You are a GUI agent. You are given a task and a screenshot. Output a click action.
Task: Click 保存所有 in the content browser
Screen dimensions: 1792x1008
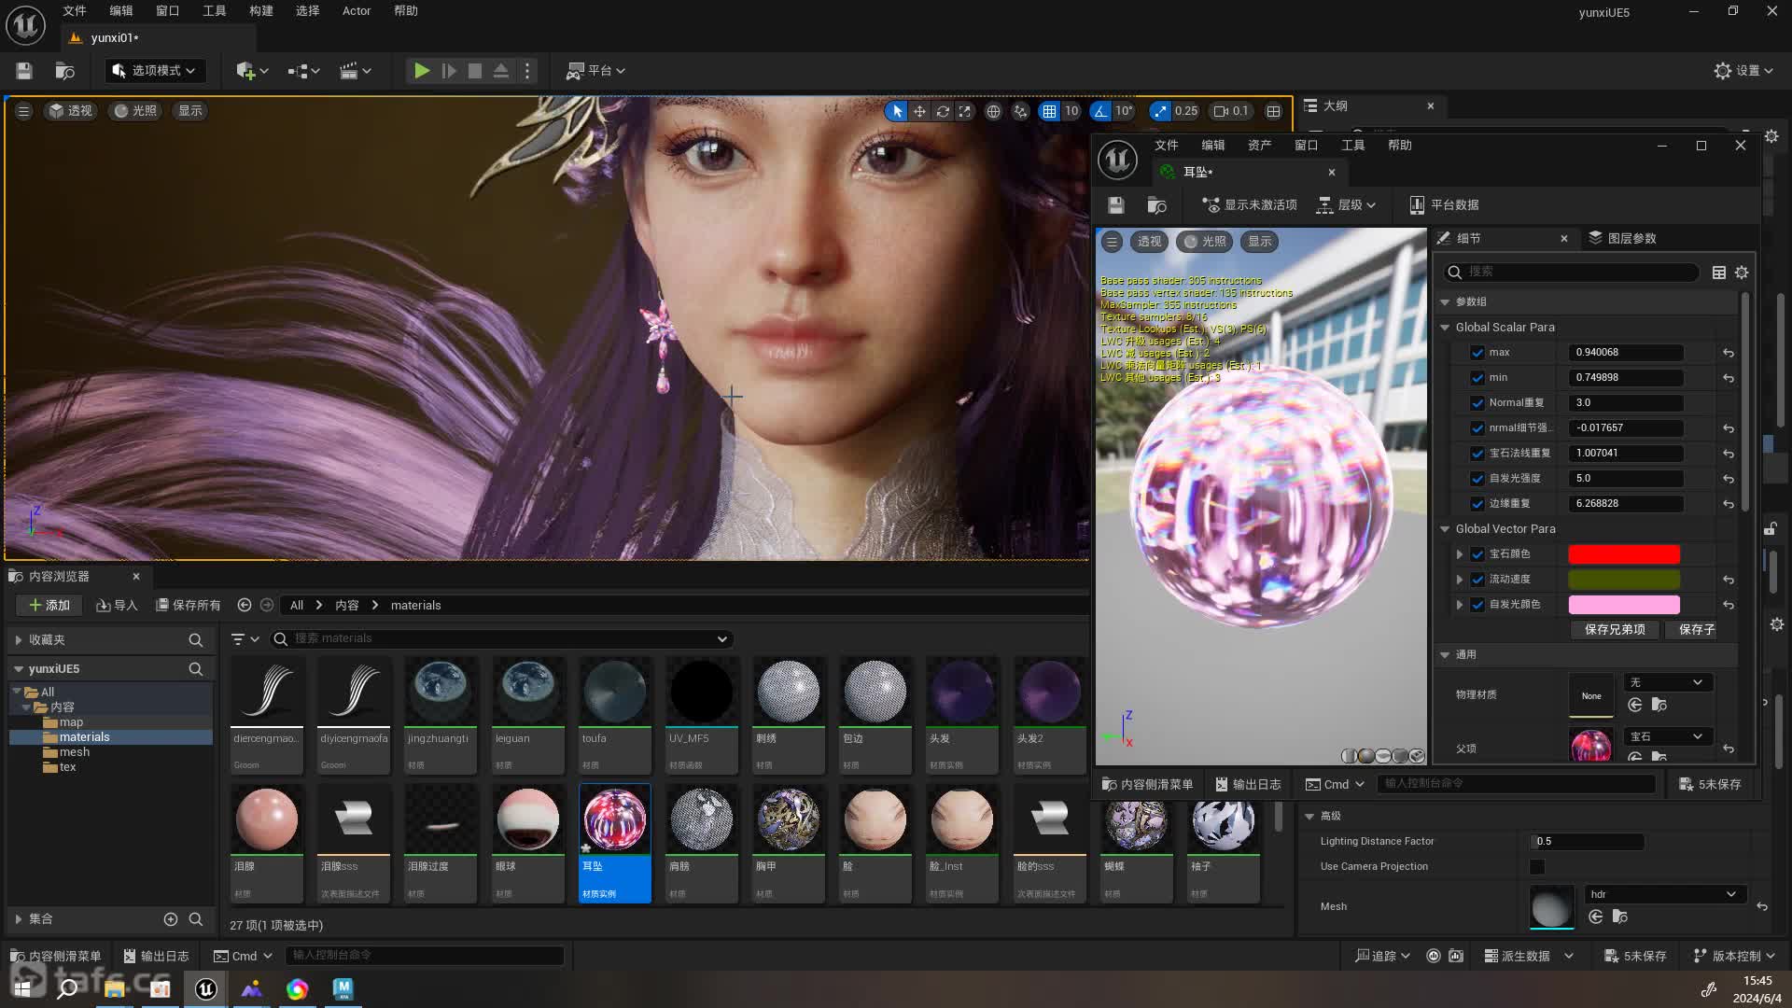point(189,606)
